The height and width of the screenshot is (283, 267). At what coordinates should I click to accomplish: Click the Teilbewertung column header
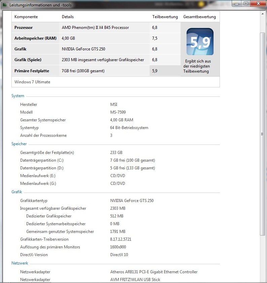(165, 17)
